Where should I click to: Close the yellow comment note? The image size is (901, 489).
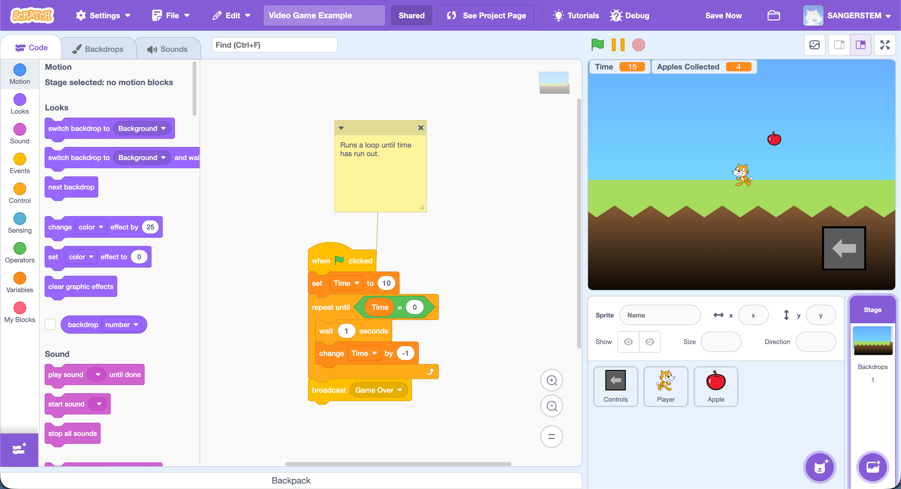click(421, 128)
